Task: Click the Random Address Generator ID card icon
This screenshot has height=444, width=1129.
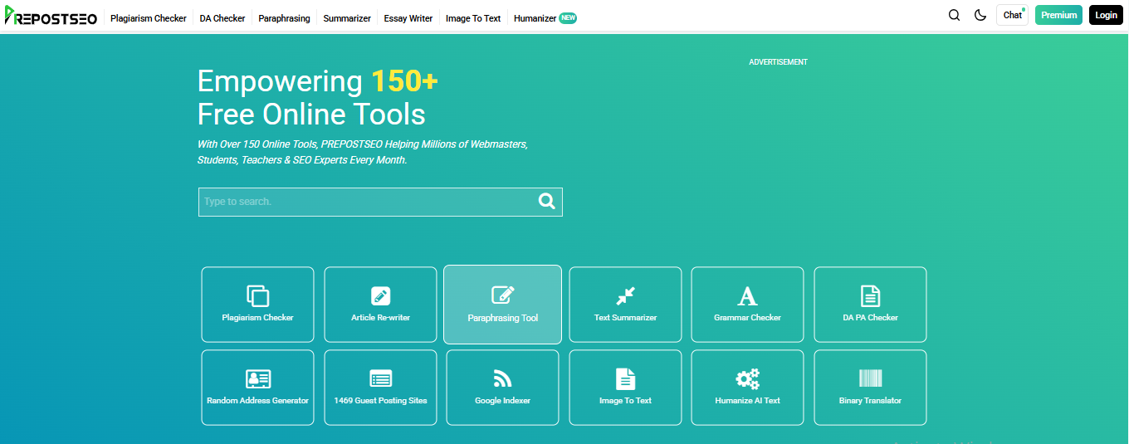Action: point(257,379)
